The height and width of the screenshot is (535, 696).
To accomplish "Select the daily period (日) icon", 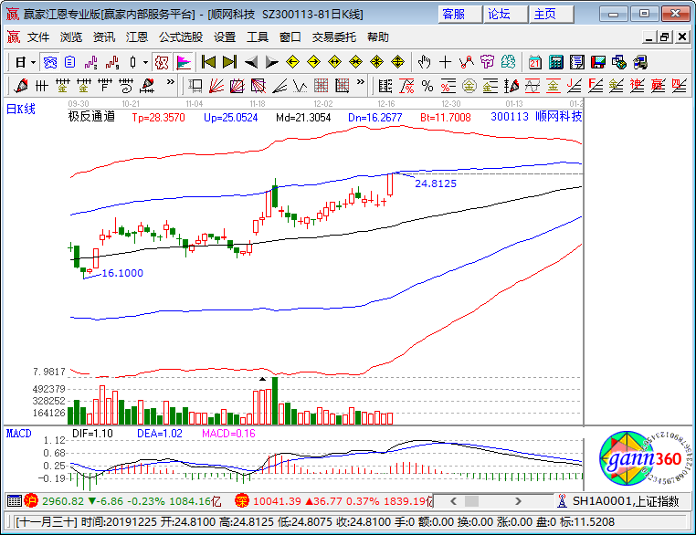I will [x=20, y=63].
